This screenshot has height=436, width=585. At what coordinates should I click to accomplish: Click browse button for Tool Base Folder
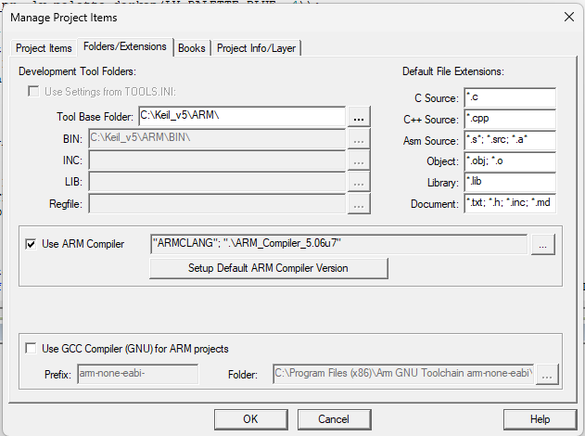[360, 116]
